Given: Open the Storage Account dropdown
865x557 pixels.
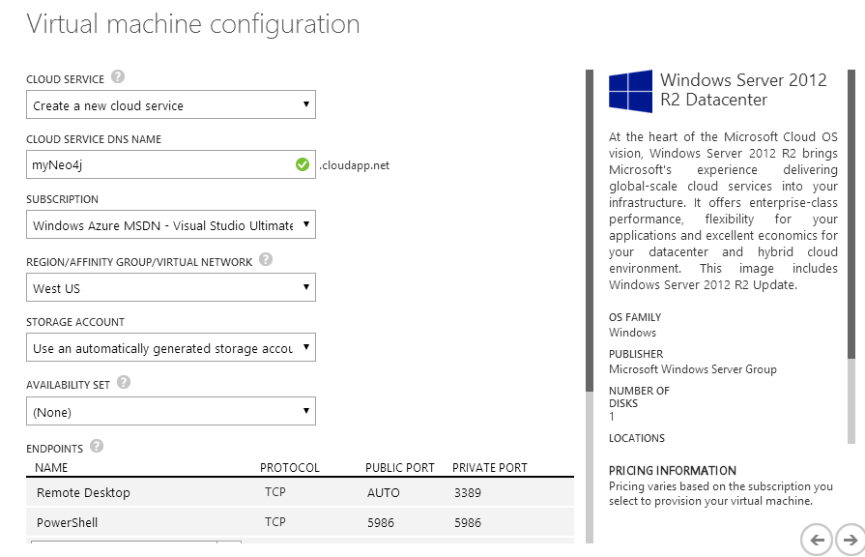Looking at the screenshot, I should coord(171,348).
